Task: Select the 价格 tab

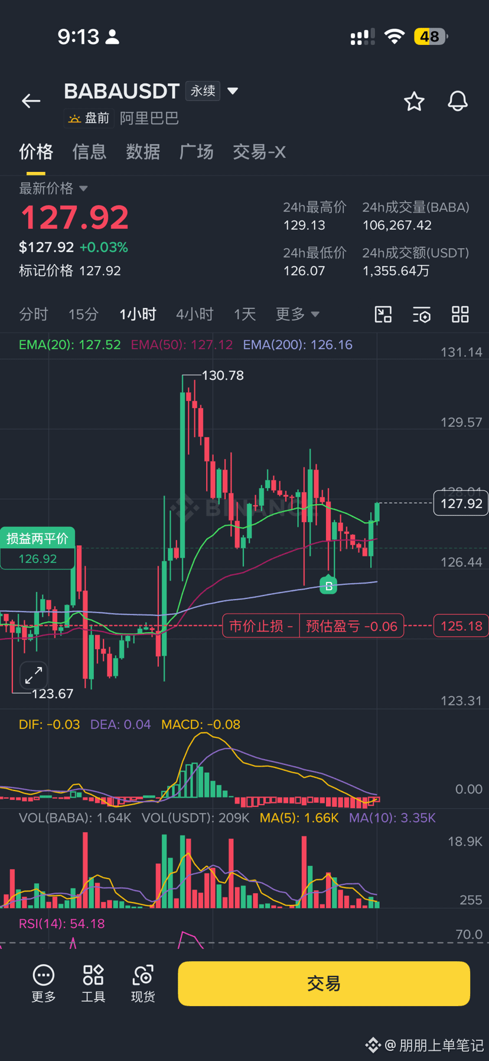Action: coord(36,152)
